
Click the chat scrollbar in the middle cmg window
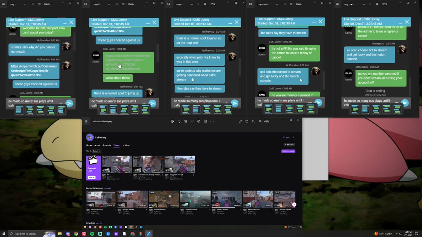(x=239, y=67)
